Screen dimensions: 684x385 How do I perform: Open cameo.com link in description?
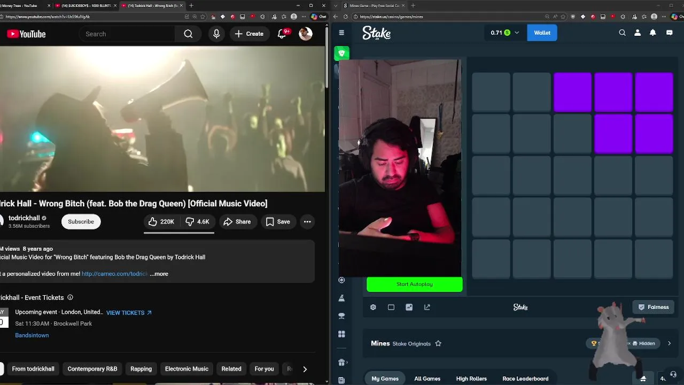coord(114,274)
